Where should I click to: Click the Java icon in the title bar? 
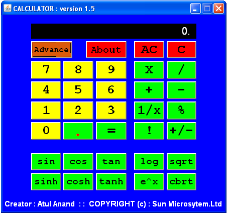pos(8,8)
